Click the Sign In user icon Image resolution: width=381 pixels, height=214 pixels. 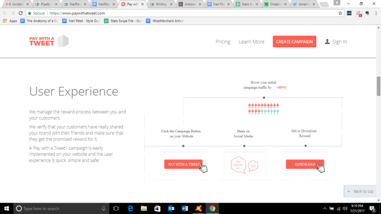coord(327,41)
